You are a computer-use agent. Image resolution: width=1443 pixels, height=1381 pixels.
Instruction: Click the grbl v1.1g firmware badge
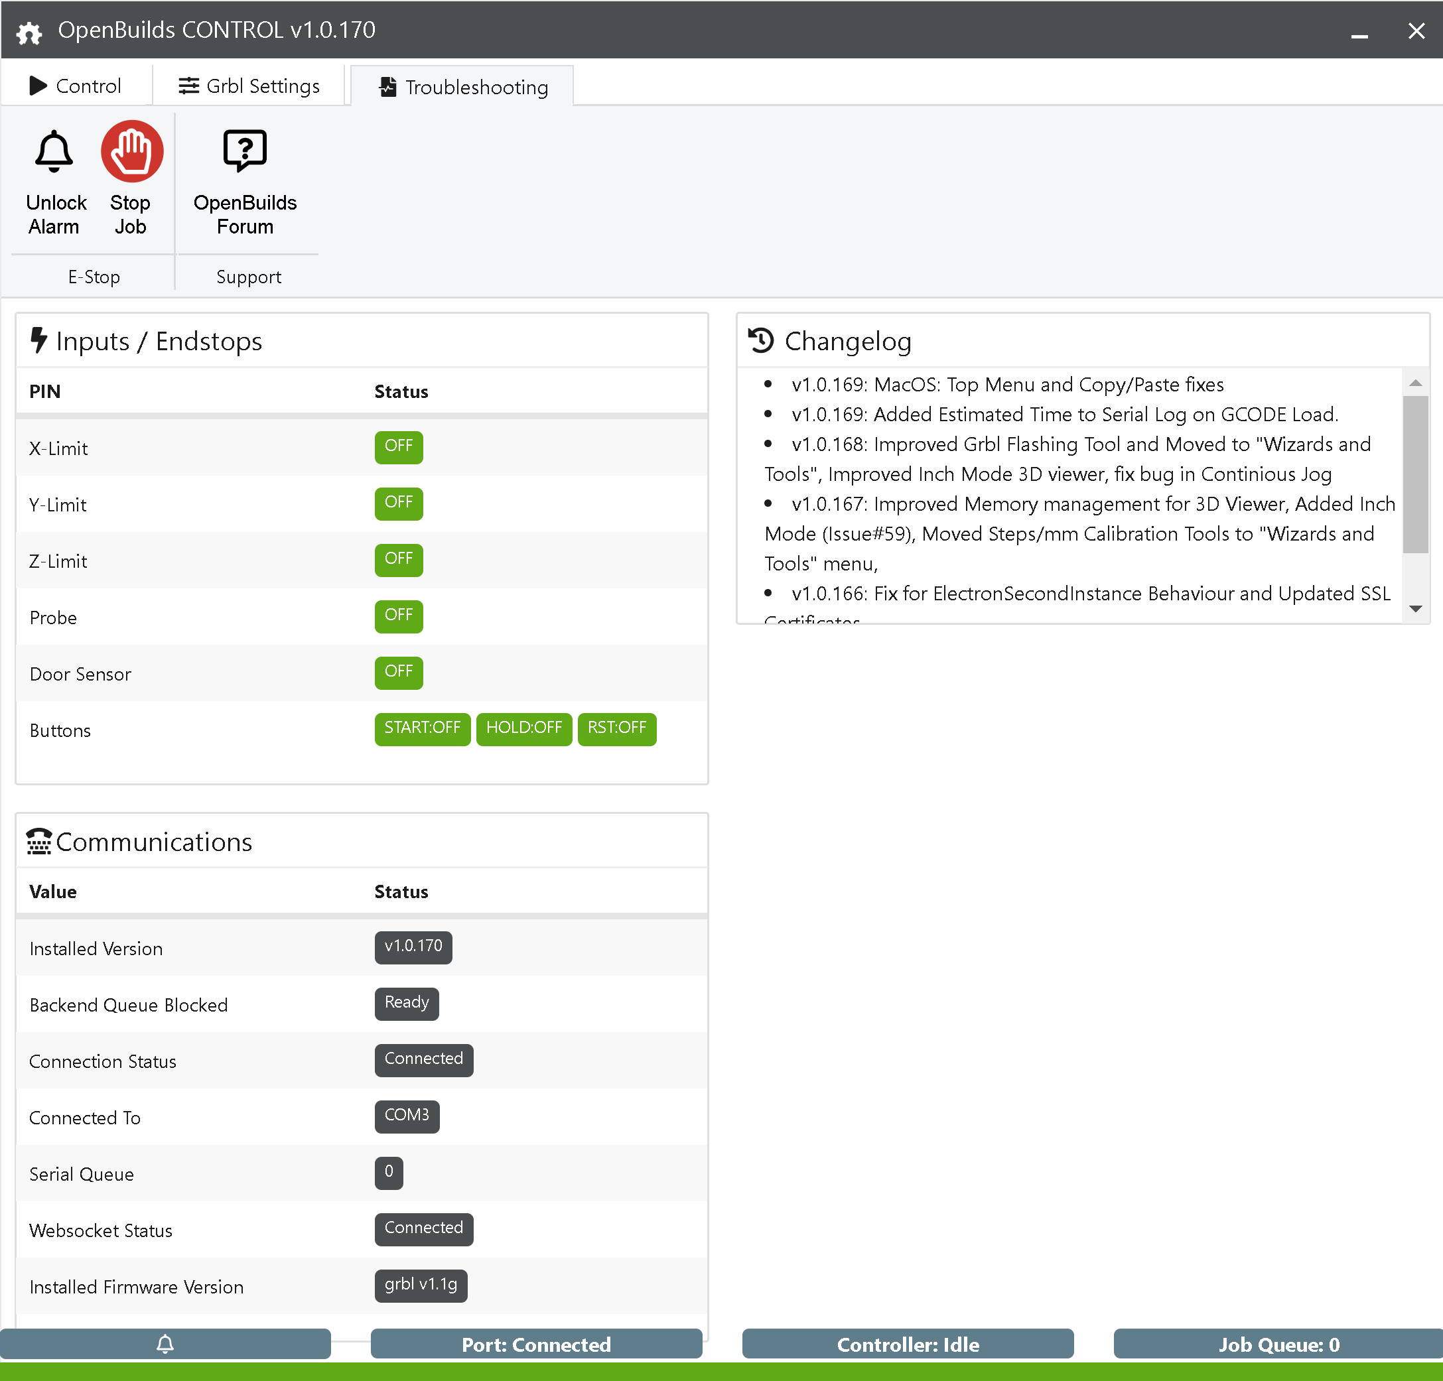(x=421, y=1286)
